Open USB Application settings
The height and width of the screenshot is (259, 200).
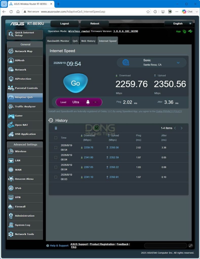(25, 134)
